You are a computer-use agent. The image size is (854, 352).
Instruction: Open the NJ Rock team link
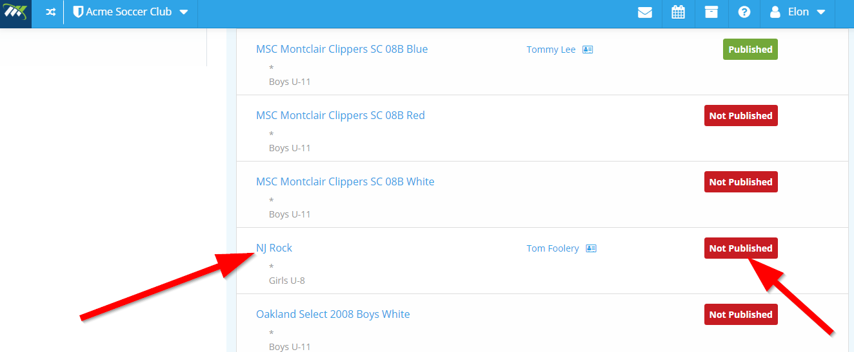[274, 248]
